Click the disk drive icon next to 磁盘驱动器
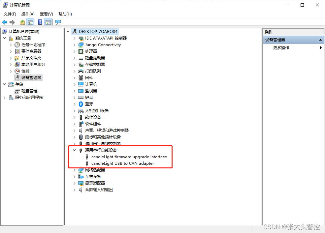 (x=81, y=58)
